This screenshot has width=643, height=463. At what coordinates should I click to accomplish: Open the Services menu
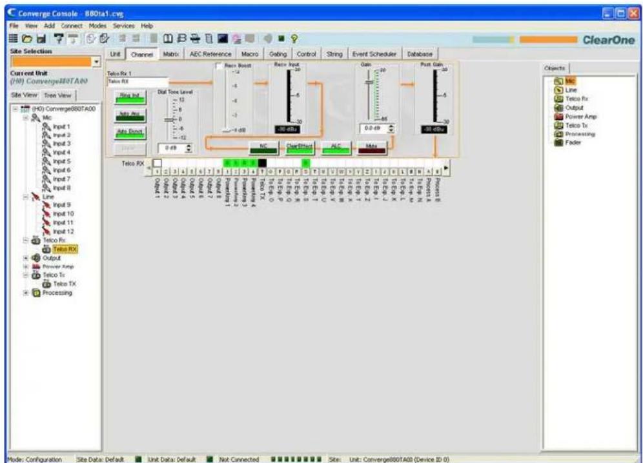click(x=124, y=26)
